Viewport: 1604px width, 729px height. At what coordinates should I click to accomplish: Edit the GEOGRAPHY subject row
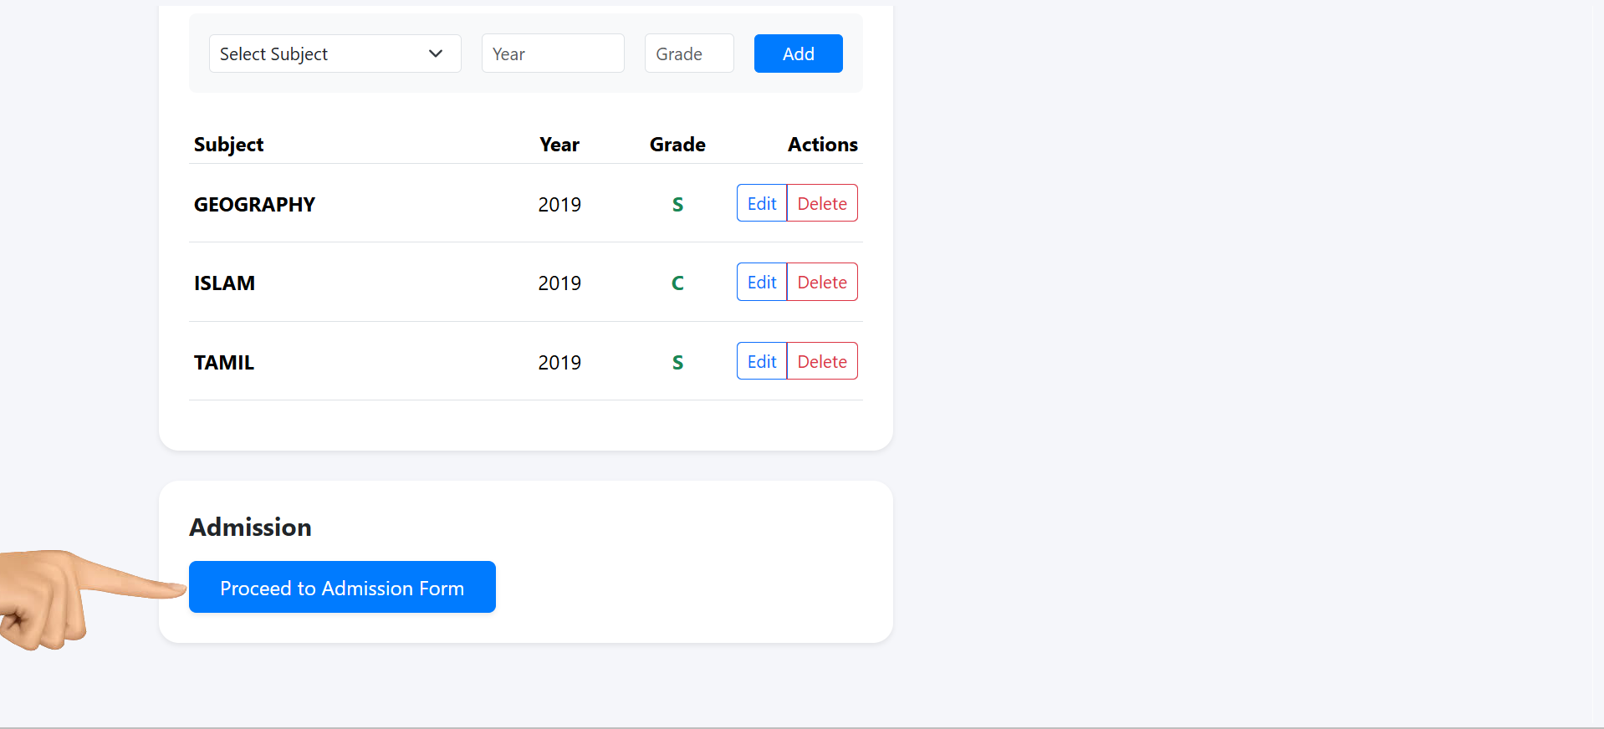762,203
